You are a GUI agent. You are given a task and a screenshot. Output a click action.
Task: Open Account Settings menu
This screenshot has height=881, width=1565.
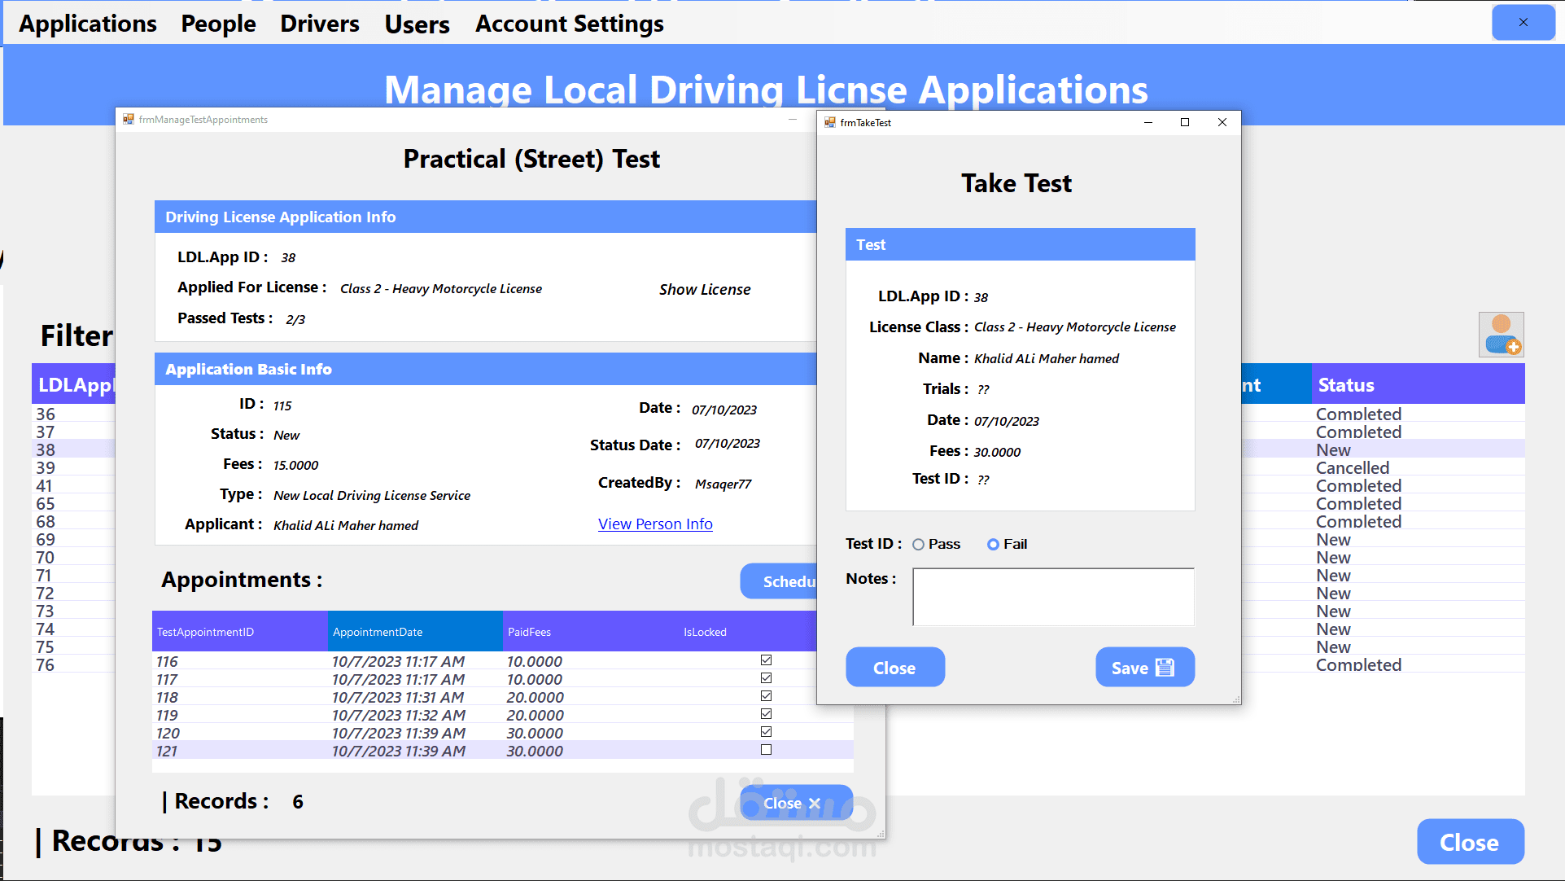tap(569, 24)
